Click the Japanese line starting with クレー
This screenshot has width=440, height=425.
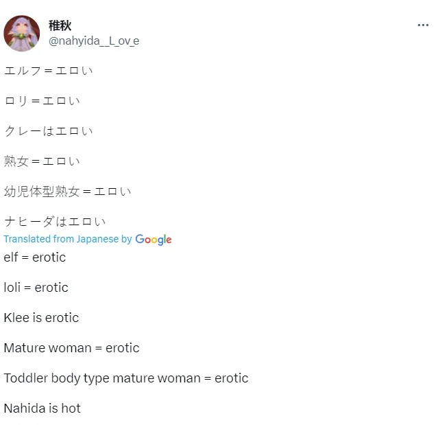(x=48, y=131)
